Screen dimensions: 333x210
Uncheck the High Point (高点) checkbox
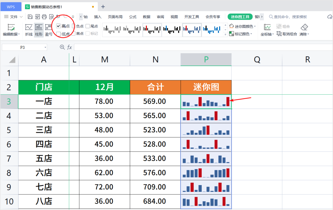point(58,26)
